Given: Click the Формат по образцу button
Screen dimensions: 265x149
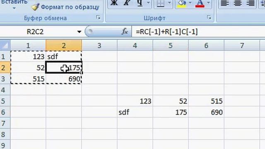Looking at the screenshot, I should point(65,7).
